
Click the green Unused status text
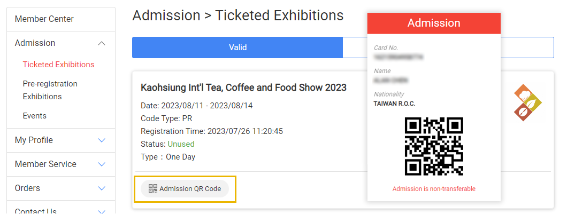point(181,144)
